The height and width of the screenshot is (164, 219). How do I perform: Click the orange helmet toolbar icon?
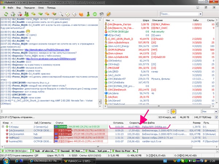81,14
